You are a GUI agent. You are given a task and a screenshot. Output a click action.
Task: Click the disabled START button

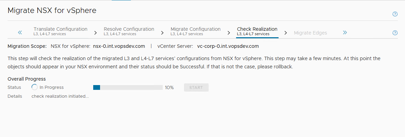click(196, 87)
